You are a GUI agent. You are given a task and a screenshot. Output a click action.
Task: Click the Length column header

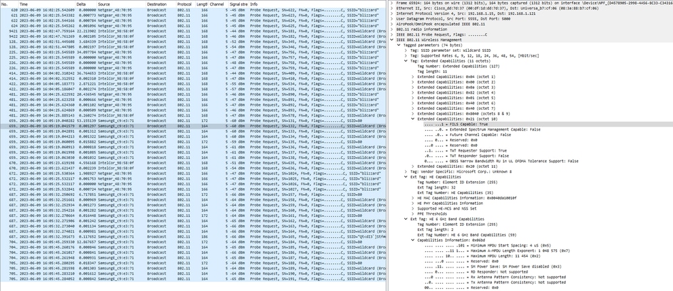pyautogui.click(x=202, y=4)
